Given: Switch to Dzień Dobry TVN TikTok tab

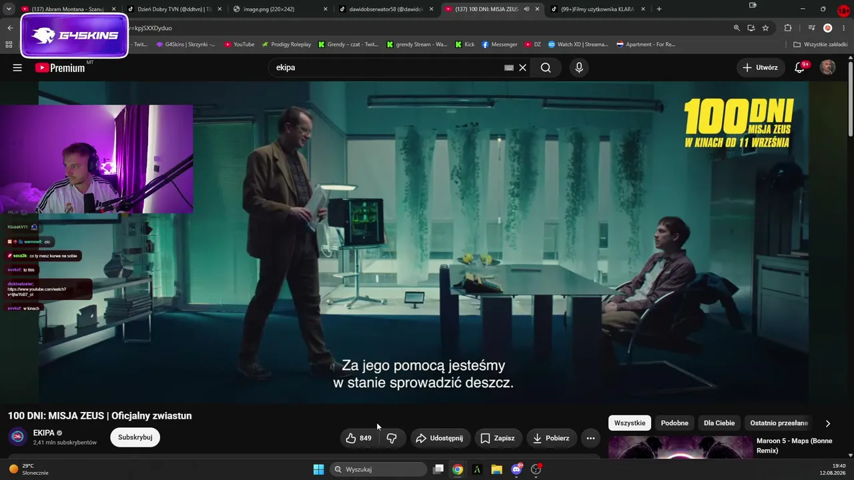Looking at the screenshot, I should click(x=175, y=9).
